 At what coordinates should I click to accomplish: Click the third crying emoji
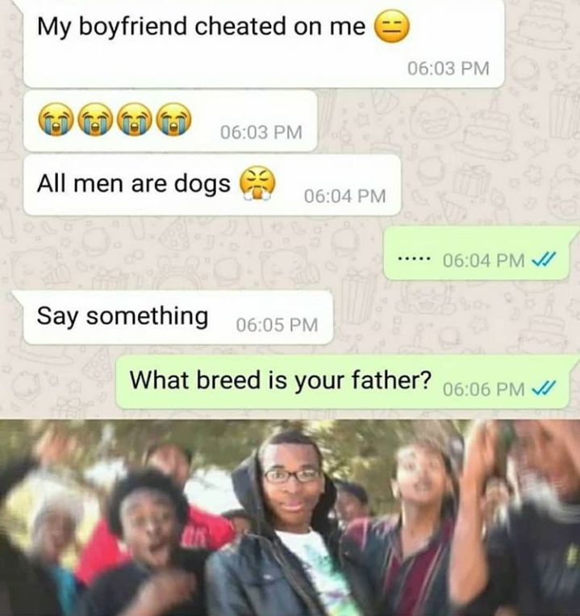135,119
